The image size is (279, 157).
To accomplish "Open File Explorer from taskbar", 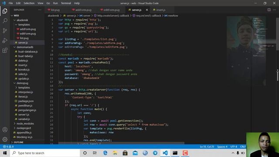I will point(115,153).
